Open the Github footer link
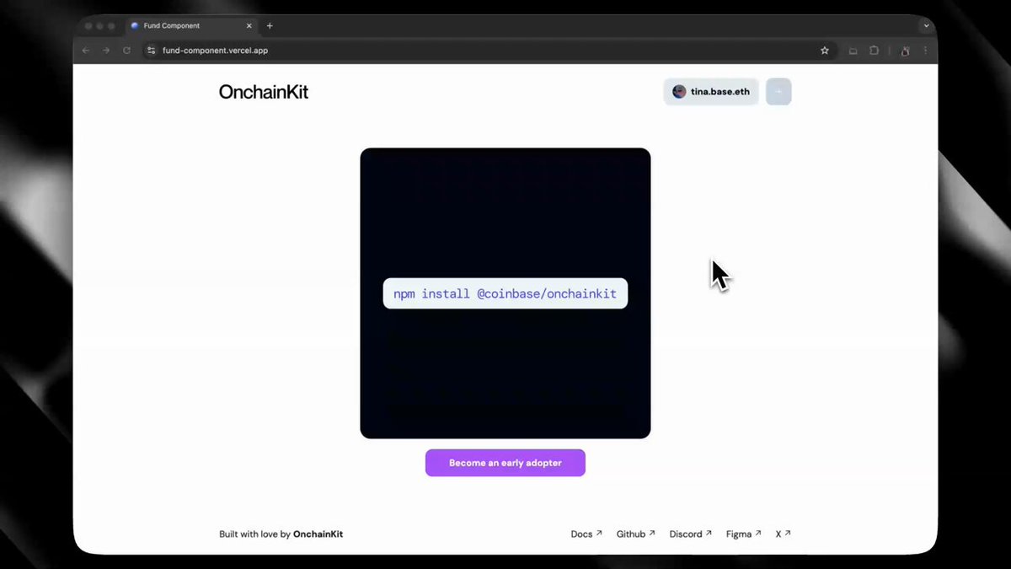Screen dimensions: 1011x569 pyautogui.click(x=635, y=534)
